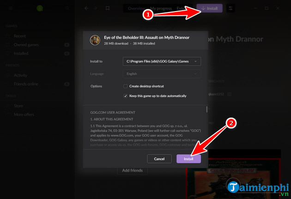Click the top toolbar Install button
291x199 pixels.
coord(210,8)
